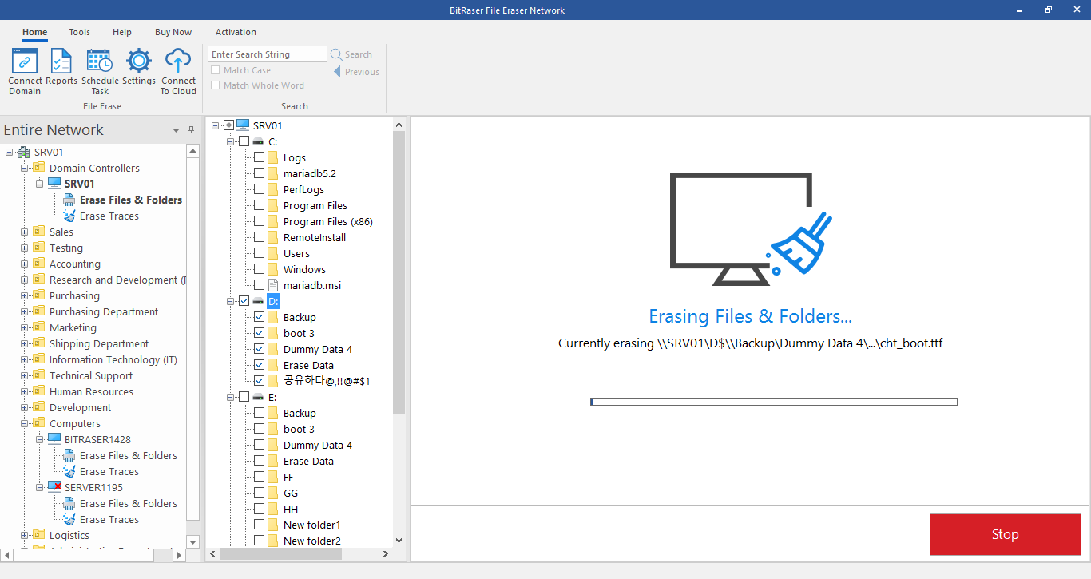1091x579 pixels.
Task: Check the Logs folder checkbox
Action: 259,157
